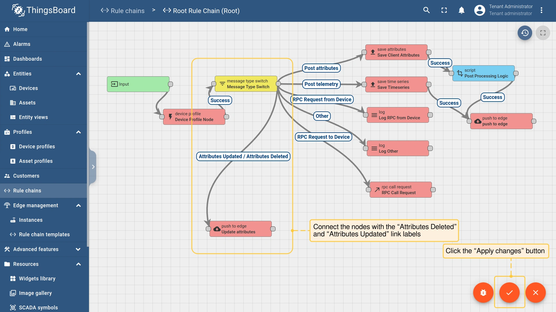Collapse the Edge management section
Screen dimensions: 556x312
[x=78, y=205]
